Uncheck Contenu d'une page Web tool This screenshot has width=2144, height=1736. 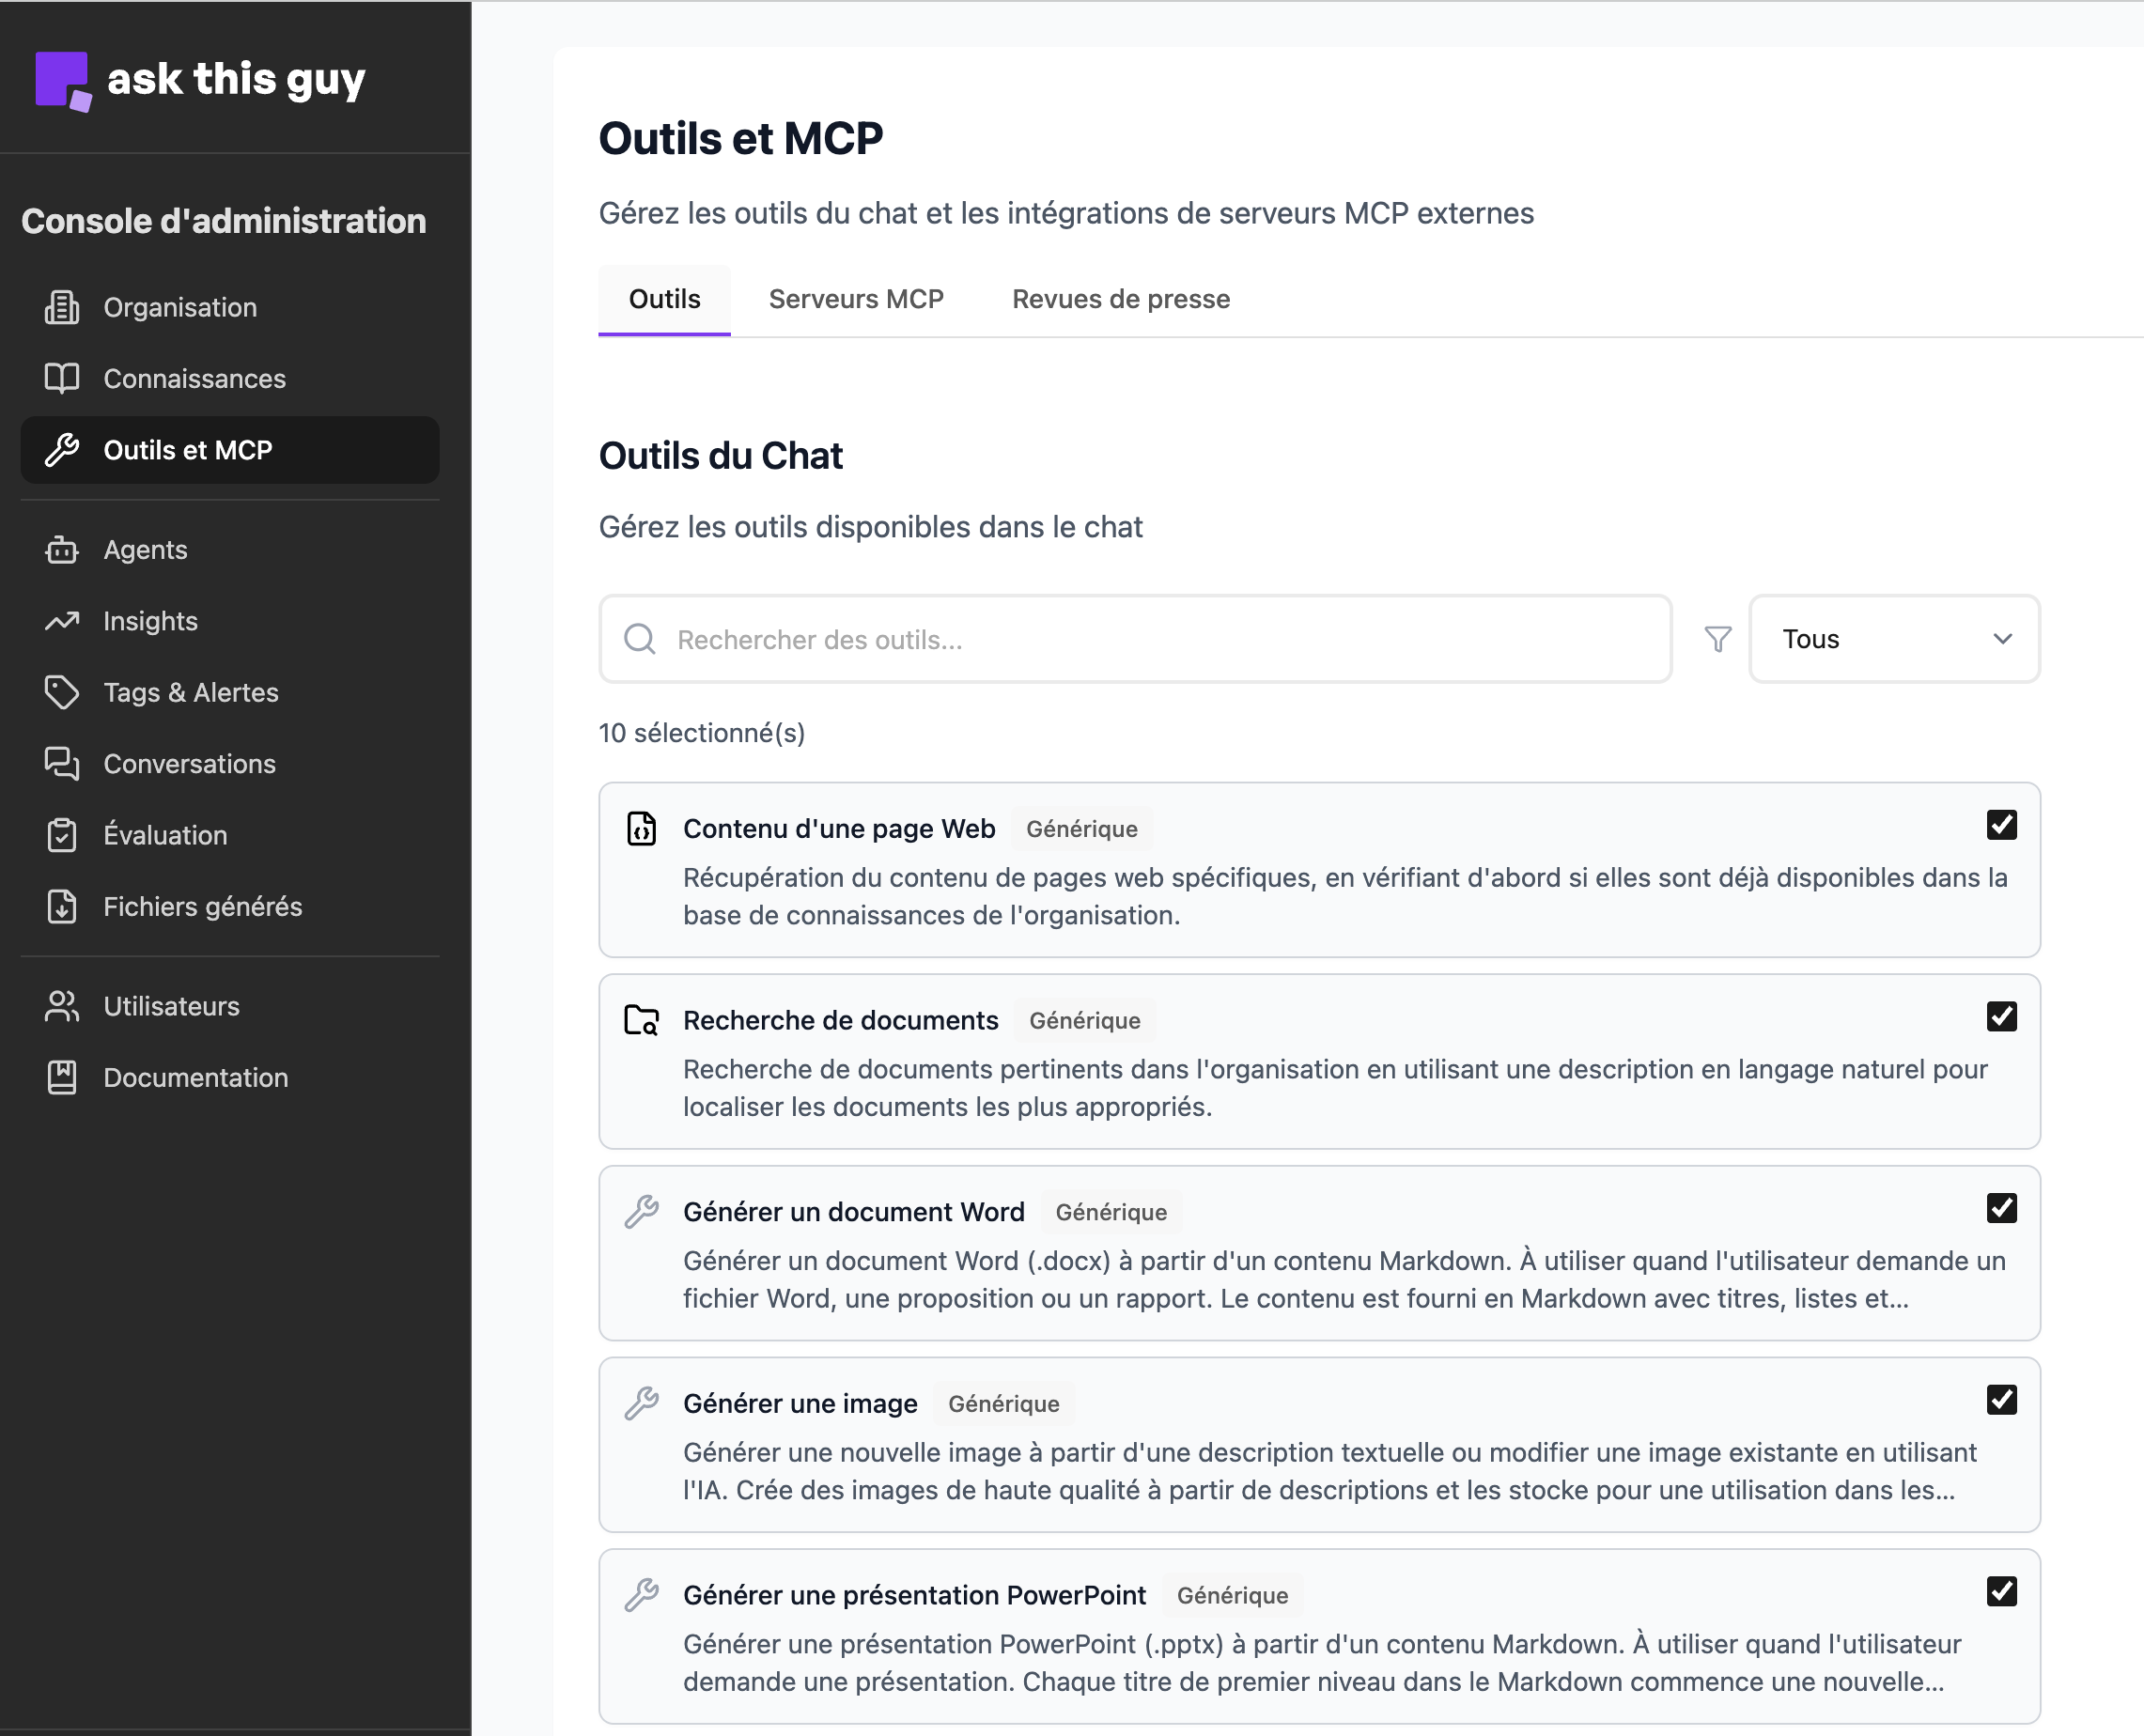click(2001, 824)
